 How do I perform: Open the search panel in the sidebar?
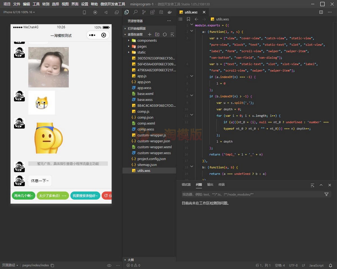(x=135, y=12)
